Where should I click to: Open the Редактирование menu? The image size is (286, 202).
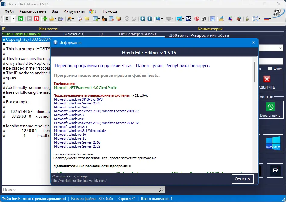tap(33, 11)
